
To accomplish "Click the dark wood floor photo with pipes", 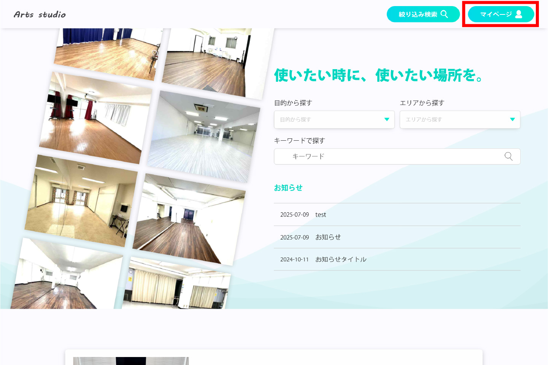I will click(189, 219).
